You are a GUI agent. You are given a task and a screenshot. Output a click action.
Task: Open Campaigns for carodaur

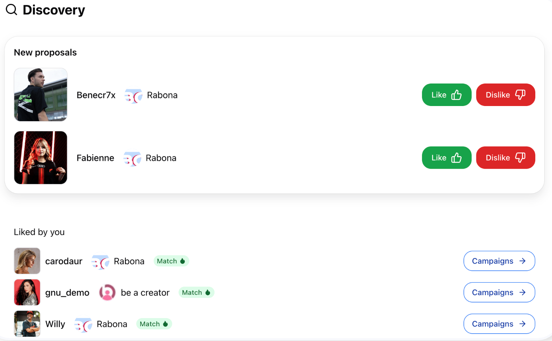(x=499, y=261)
